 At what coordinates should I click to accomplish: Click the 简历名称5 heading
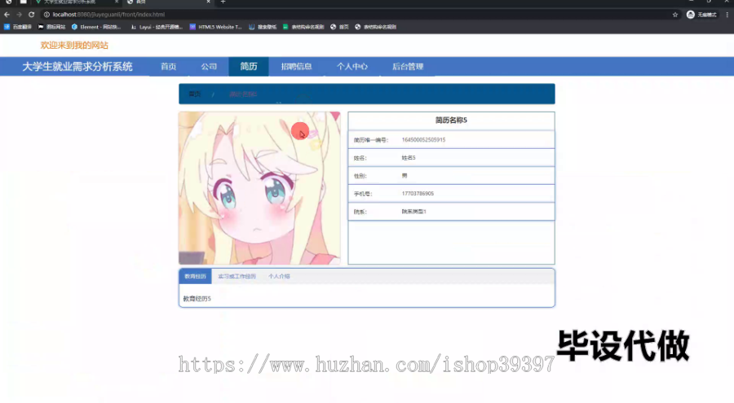451,120
